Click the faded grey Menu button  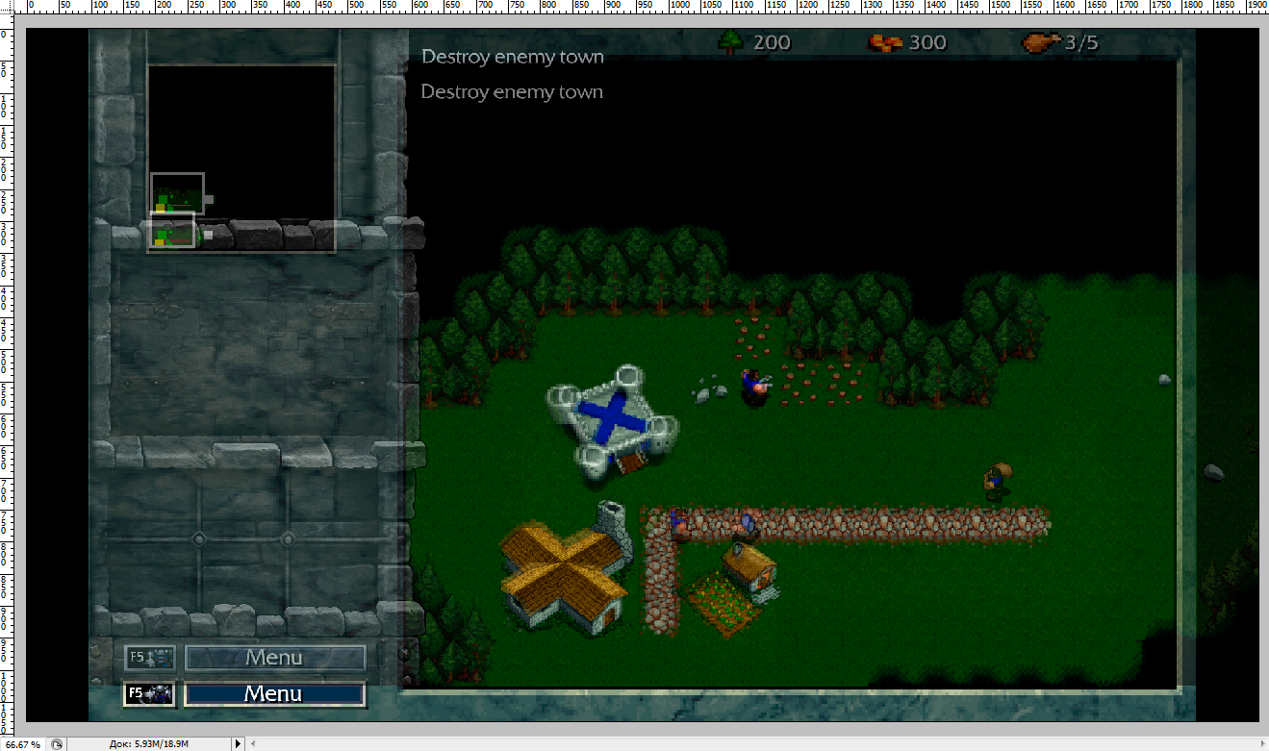click(x=275, y=658)
